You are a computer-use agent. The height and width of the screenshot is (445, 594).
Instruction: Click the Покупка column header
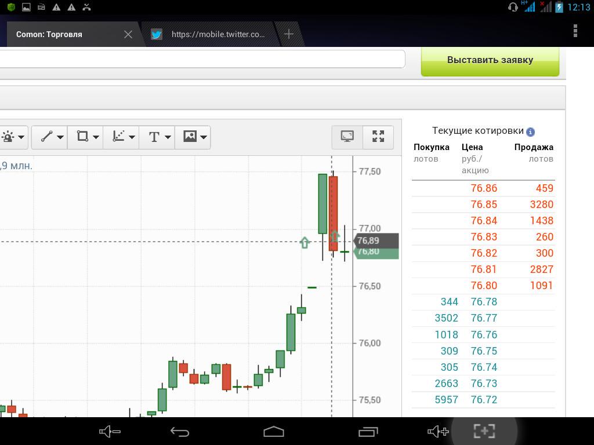[x=432, y=147]
